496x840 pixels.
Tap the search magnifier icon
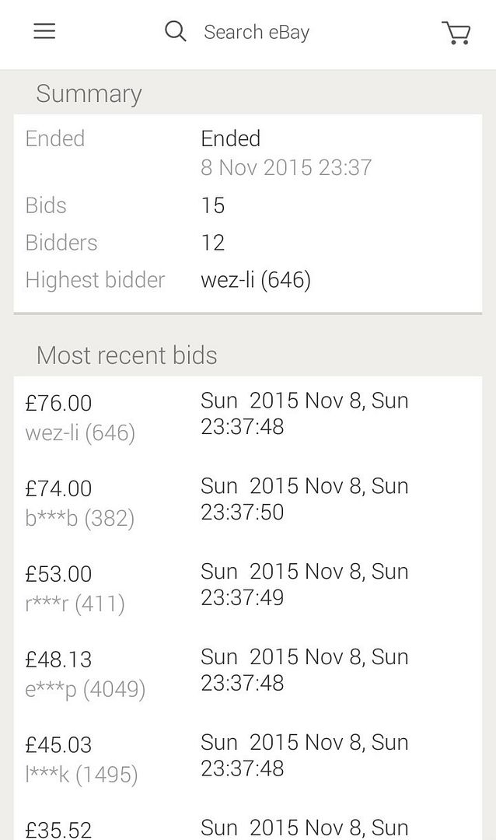pyautogui.click(x=176, y=31)
